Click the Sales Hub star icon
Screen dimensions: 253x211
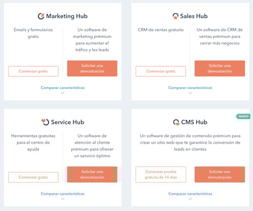(176, 16)
